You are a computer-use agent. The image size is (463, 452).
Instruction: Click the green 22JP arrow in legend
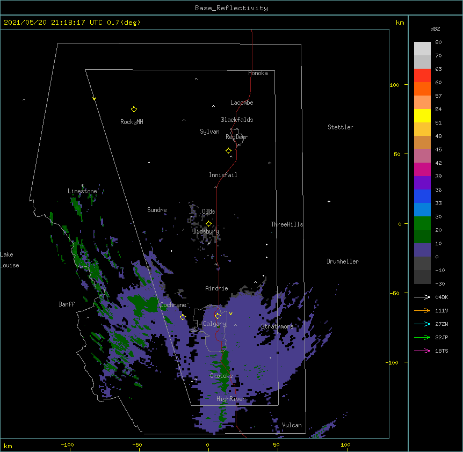pos(422,337)
